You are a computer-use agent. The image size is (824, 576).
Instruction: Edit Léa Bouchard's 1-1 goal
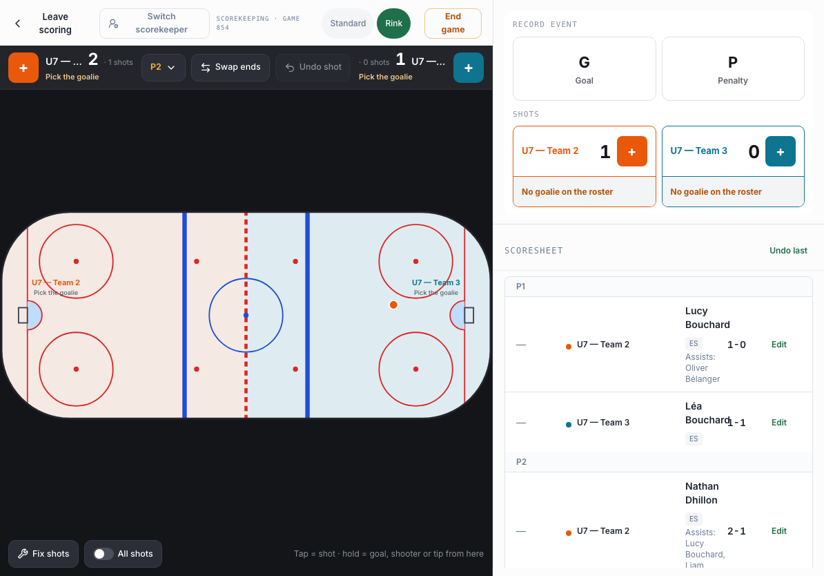pos(779,423)
